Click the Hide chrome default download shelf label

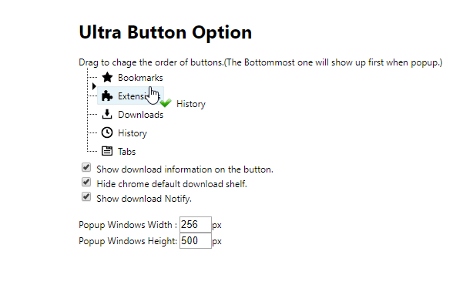(x=172, y=184)
